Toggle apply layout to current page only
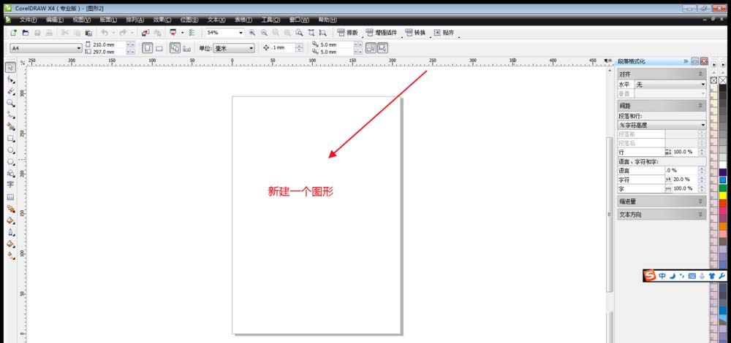This screenshot has width=731, height=343. click(x=186, y=48)
